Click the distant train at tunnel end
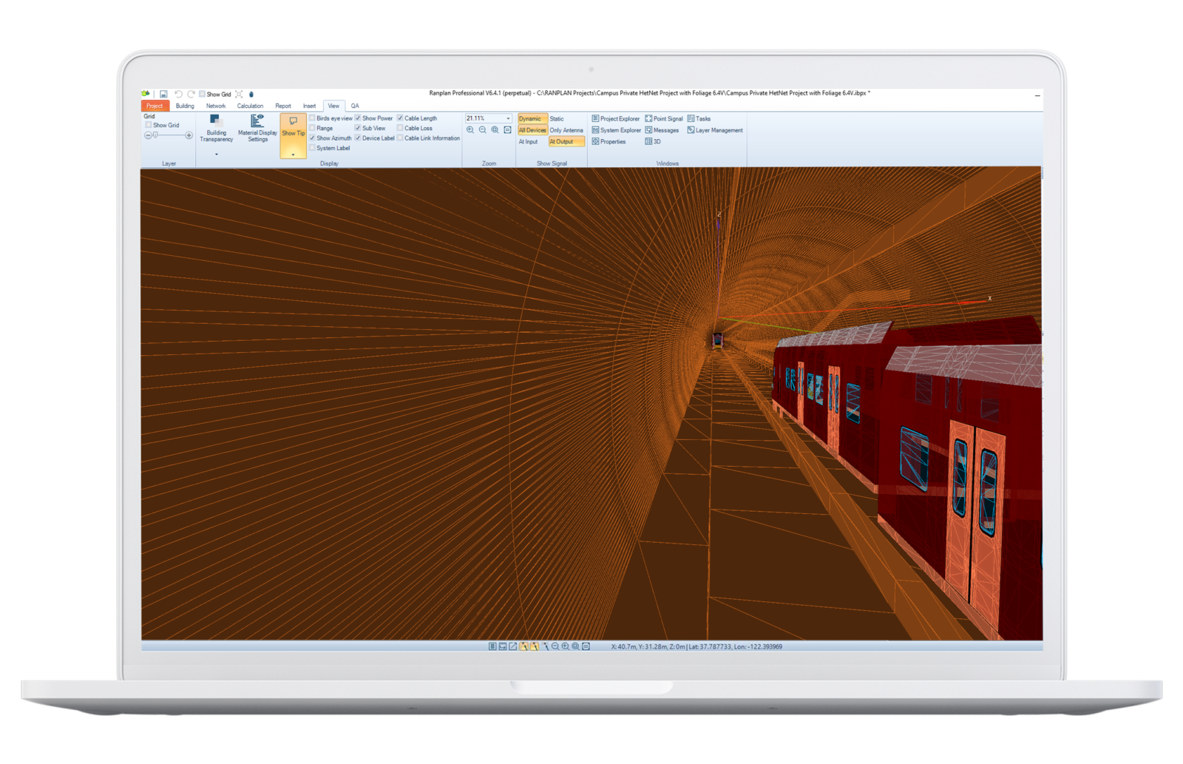 pyautogui.click(x=717, y=340)
